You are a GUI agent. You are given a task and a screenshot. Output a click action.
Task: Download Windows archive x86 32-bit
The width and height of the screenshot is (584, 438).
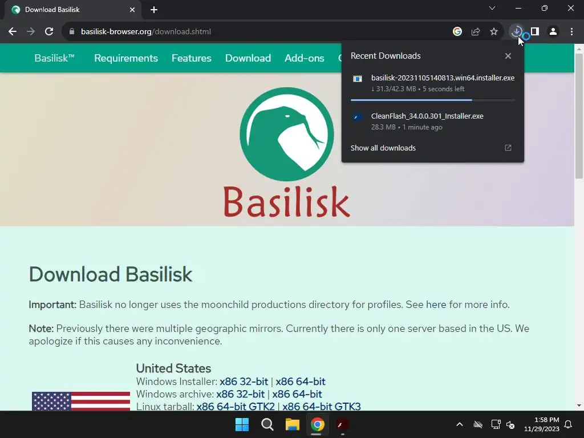(240, 394)
